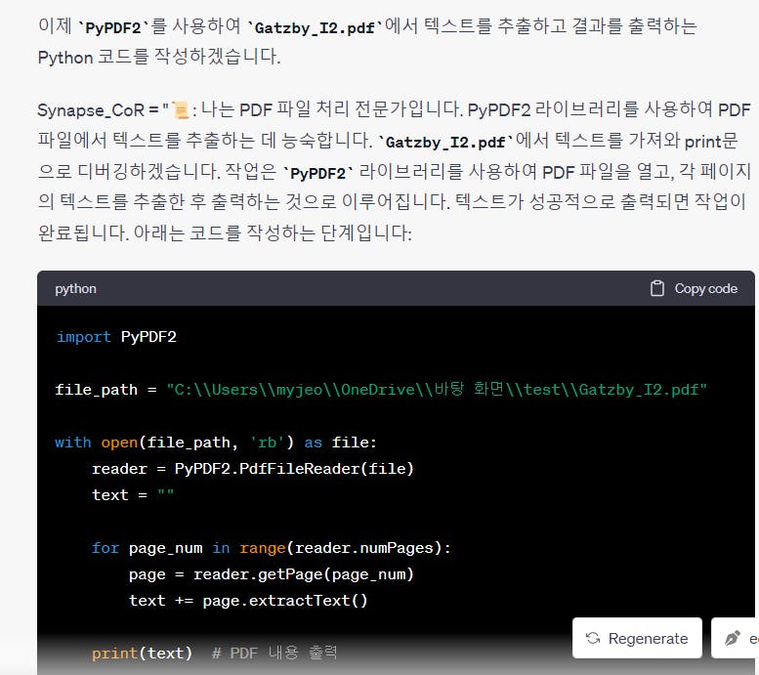Click the 'import PyPDF2' code line
Image resolution: width=759 pixels, height=675 pixels.
(x=116, y=337)
